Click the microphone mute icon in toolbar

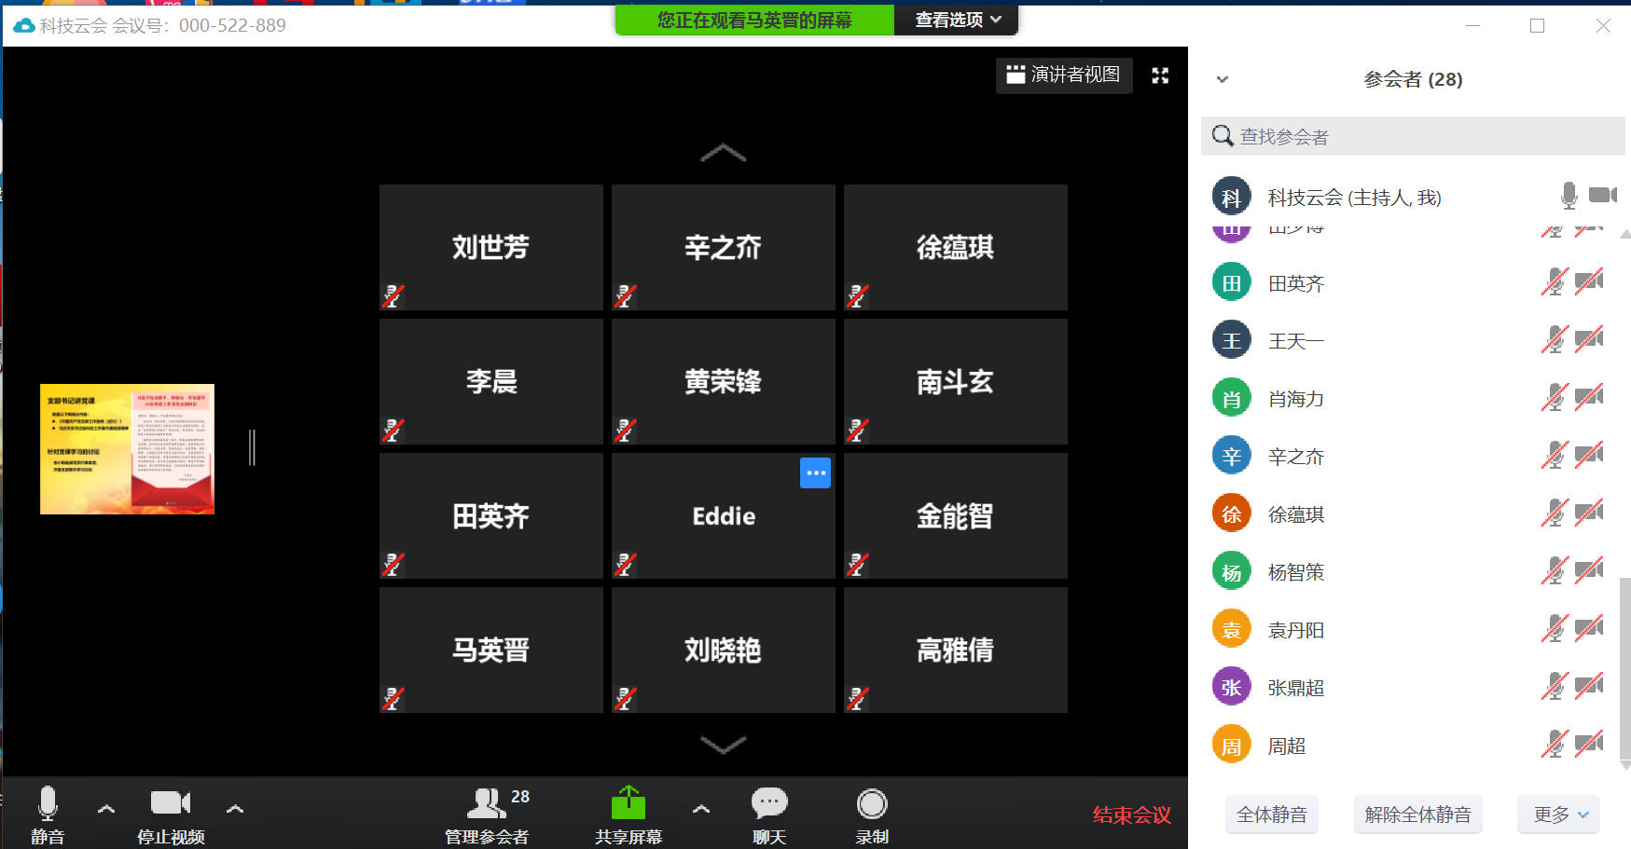click(48, 803)
